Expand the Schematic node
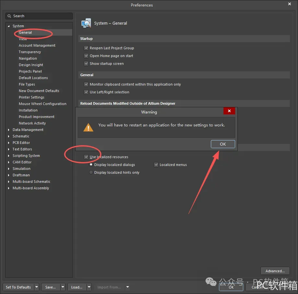Viewport: 298px width, 294px height. 8,136
